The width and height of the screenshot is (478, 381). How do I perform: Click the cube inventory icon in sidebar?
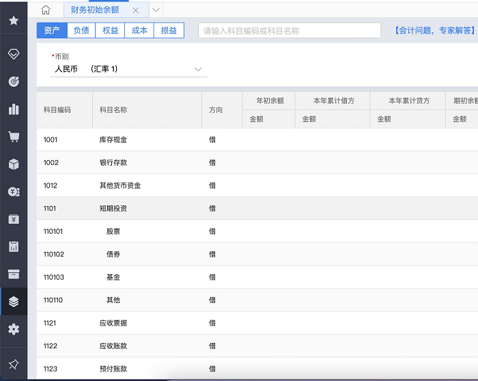pos(13,164)
